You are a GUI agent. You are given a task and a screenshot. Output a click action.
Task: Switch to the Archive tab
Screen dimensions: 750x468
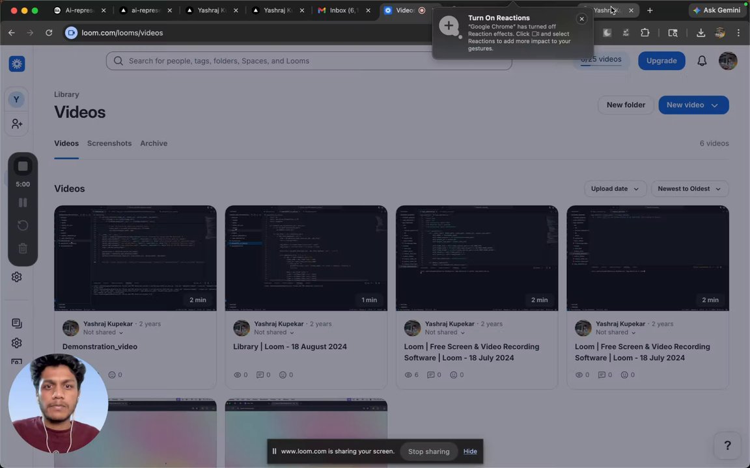pyautogui.click(x=154, y=143)
